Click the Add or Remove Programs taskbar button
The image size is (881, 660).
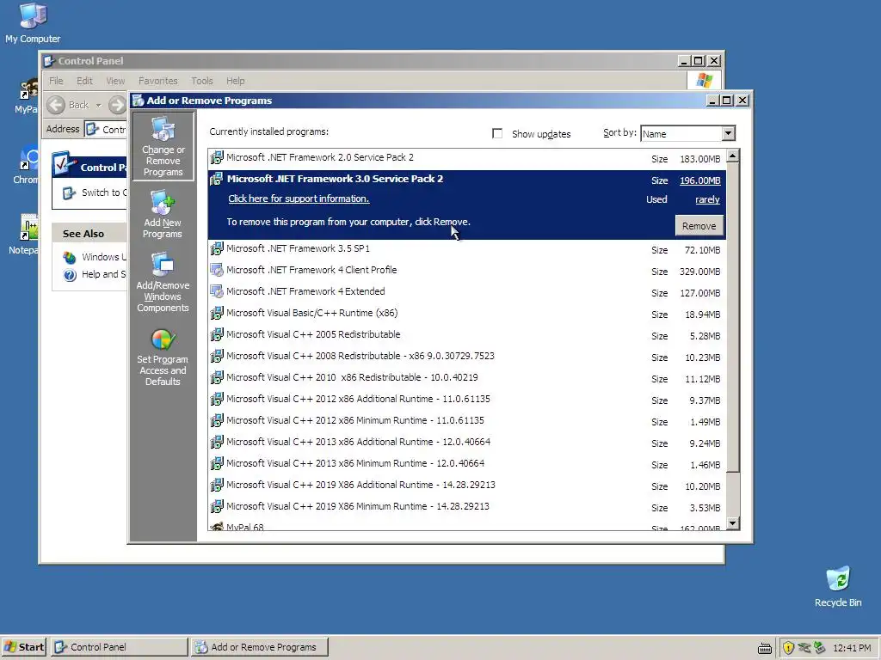(x=260, y=647)
